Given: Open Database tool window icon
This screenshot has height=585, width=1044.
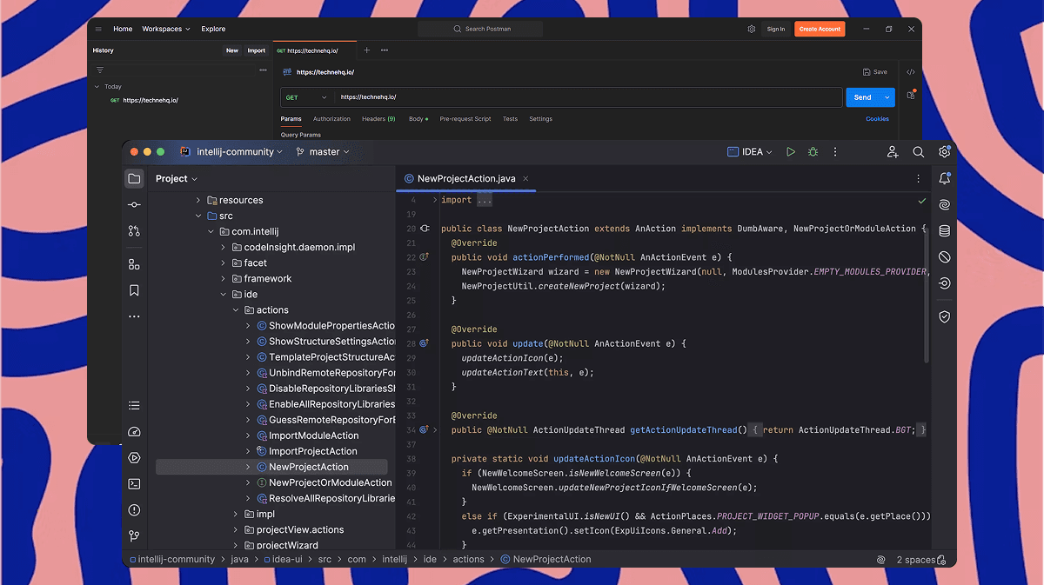Looking at the screenshot, I should pos(944,231).
